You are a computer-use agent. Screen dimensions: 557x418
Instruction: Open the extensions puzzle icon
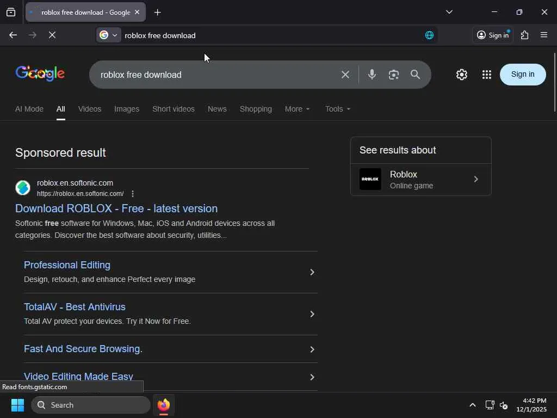pyautogui.click(x=524, y=35)
